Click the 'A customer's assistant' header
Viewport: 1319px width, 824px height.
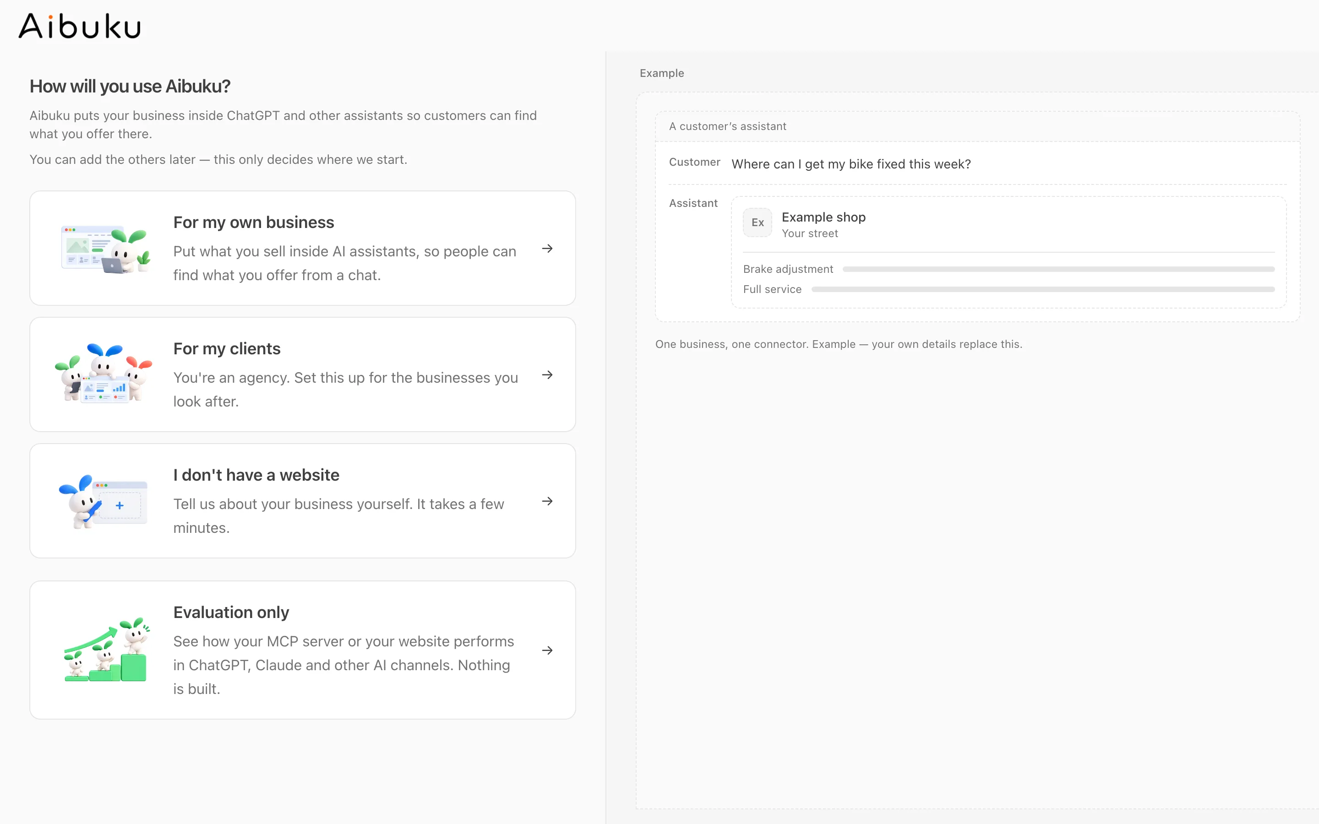tap(728, 126)
